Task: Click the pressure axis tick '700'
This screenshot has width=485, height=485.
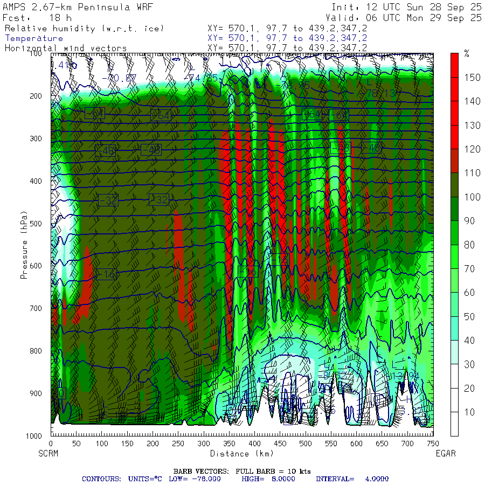Action: 36,308
